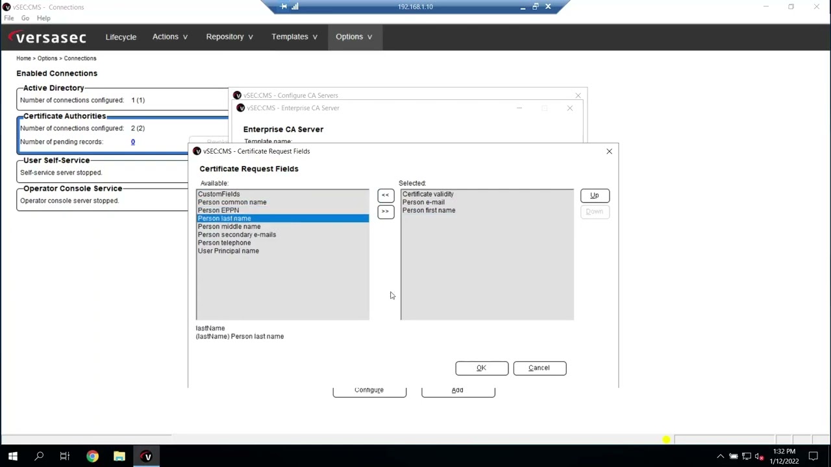Expand the Templates dropdown menu
This screenshot has height=467, width=831.
coord(294,37)
